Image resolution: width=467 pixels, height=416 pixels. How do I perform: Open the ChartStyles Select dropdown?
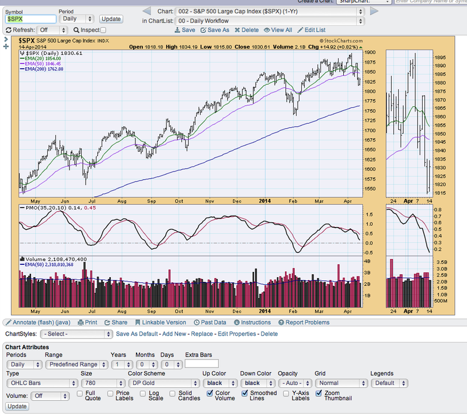point(76,334)
